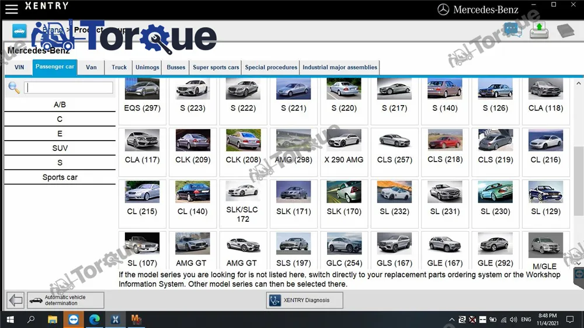Viewport: 584px width, 328px height.
Task: Open TeamViewer from taskbar
Action: click(74, 319)
